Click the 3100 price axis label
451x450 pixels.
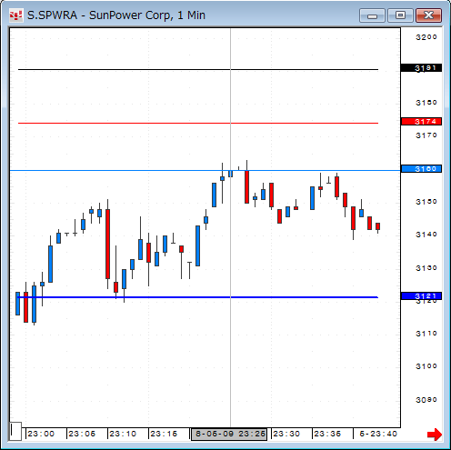[x=426, y=366]
